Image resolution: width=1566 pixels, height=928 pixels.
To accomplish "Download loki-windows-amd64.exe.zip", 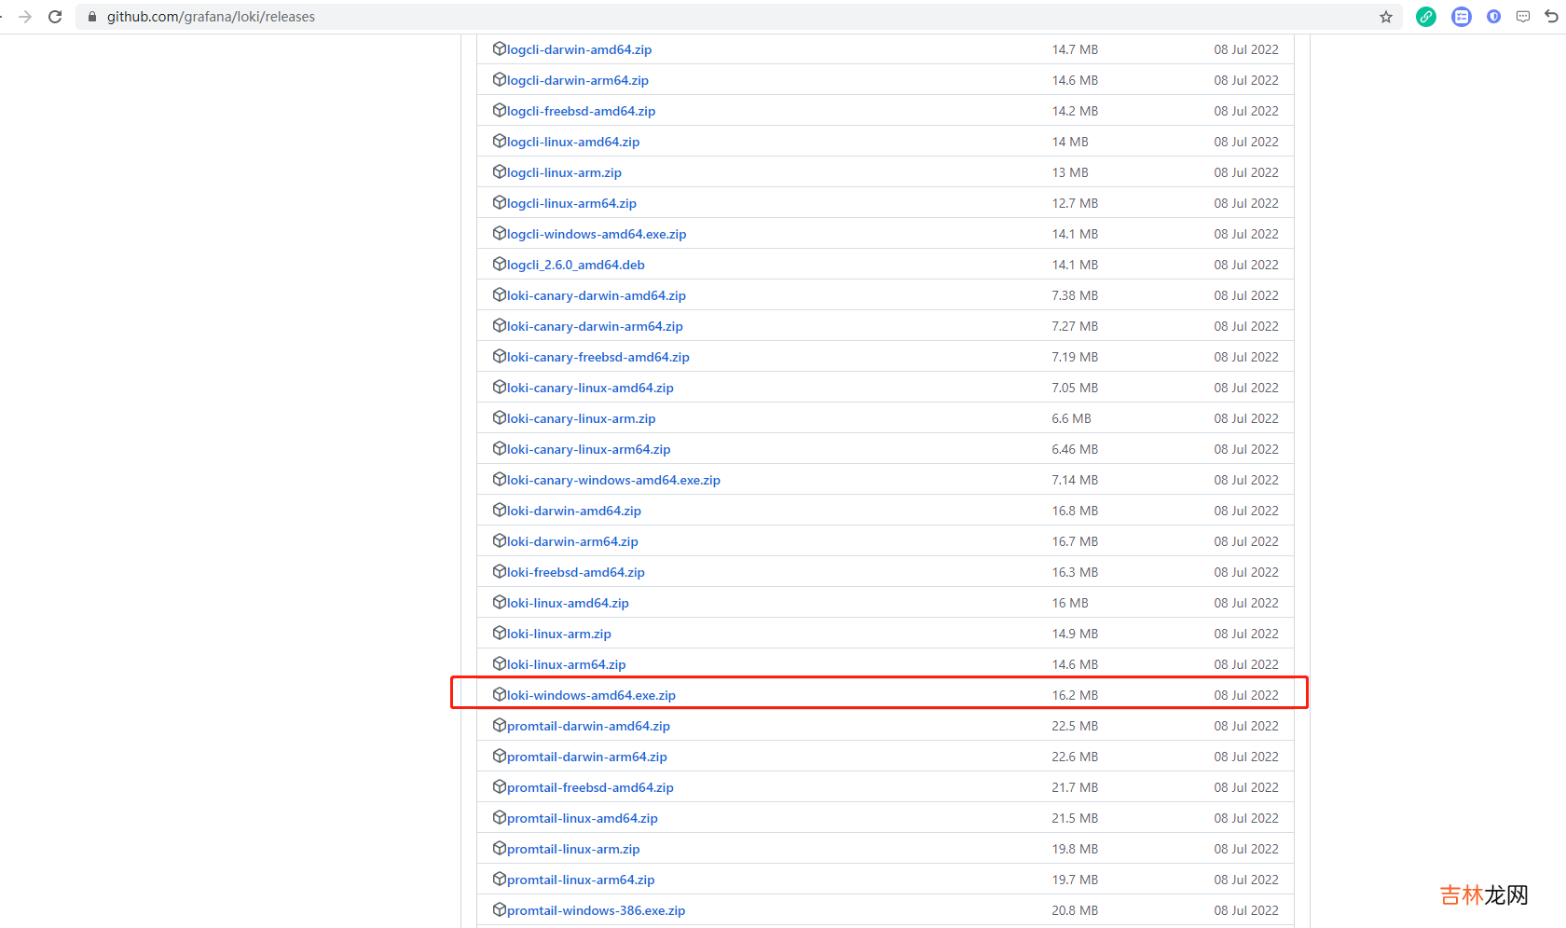I will tap(591, 695).
